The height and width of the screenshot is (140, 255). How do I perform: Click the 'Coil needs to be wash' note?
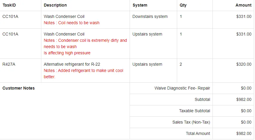tap(72, 23)
